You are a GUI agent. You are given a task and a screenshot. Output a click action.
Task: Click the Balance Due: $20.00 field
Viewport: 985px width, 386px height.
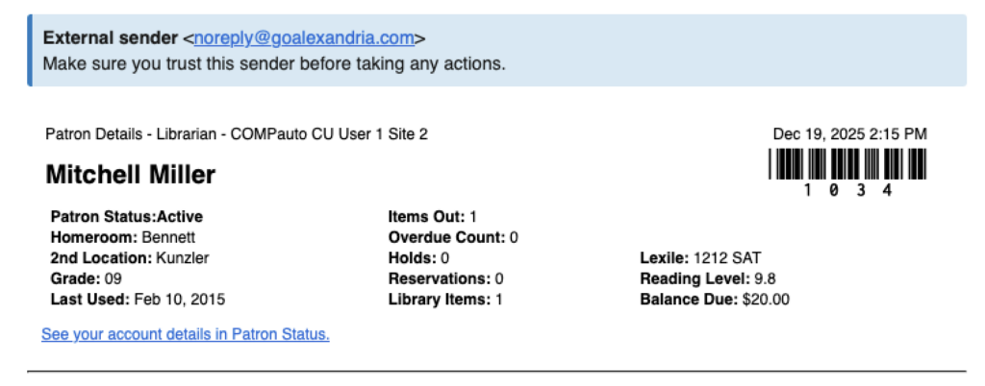coord(714,300)
